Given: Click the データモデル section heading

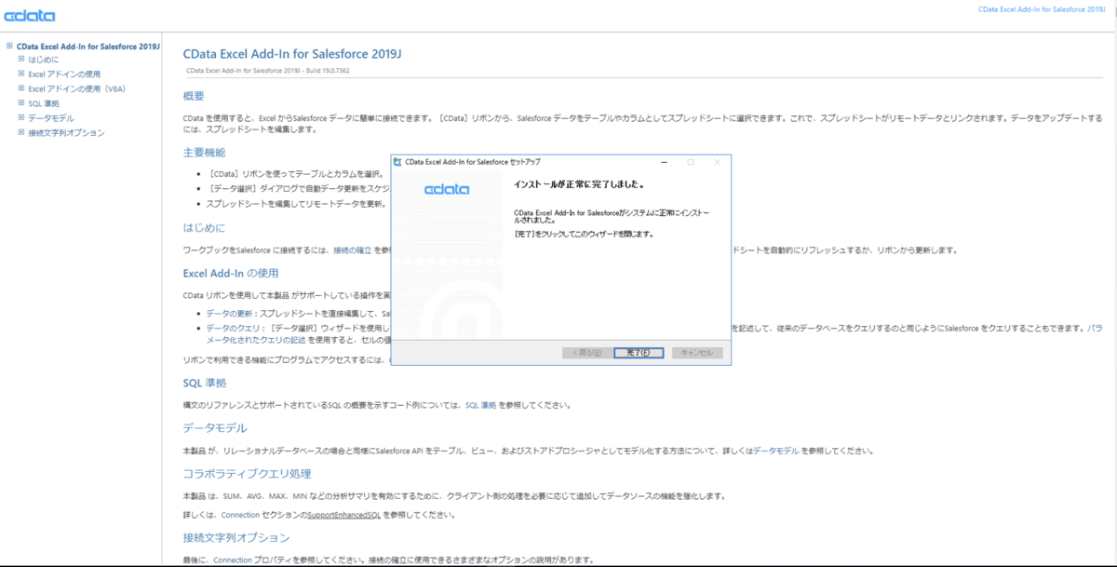Looking at the screenshot, I should click(215, 428).
